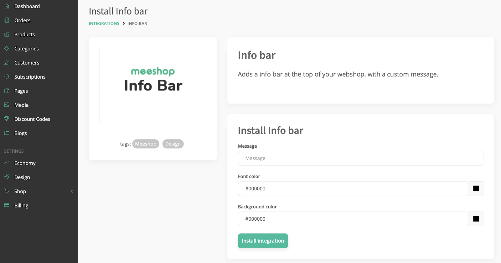Click the Meeshop tag pill
The width and height of the screenshot is (501, 263).
(x=146, y=144)
